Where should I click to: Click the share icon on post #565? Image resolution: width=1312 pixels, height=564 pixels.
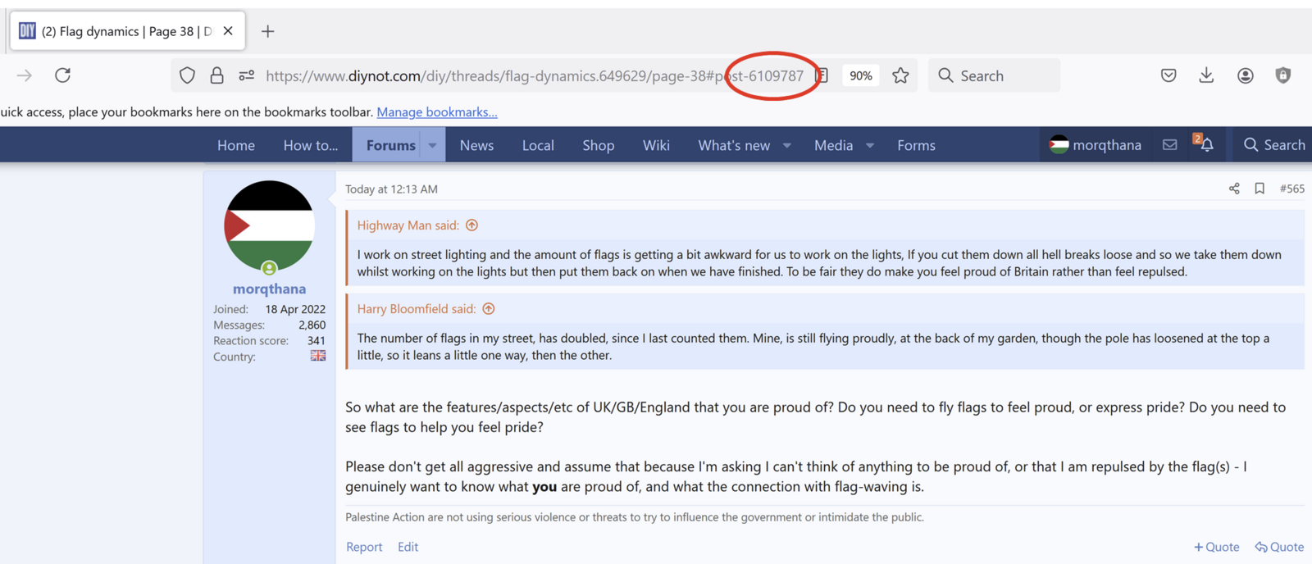point(1234,189)
